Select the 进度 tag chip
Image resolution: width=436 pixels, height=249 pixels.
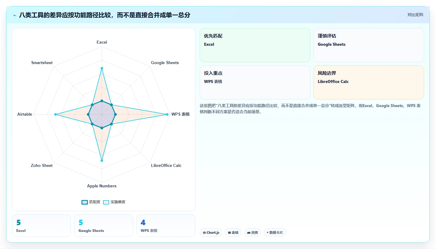(x=253, y=233)
